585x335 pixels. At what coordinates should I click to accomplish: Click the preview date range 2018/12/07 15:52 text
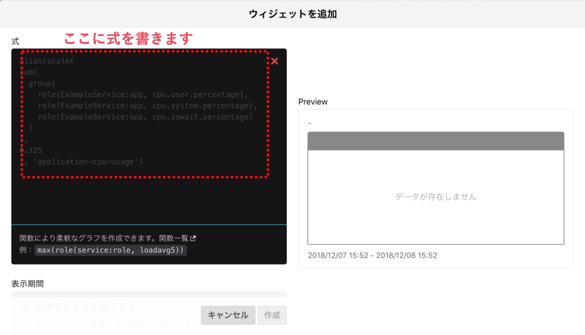tap(372, 256)
